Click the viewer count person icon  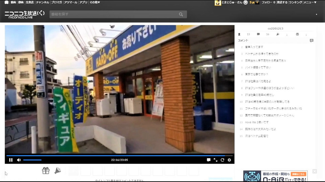pos(239,34)
